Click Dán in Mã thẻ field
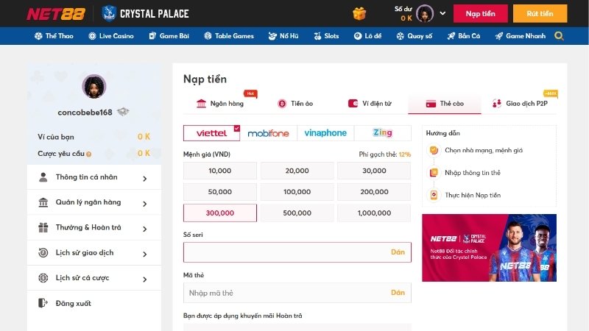The image size is (589, 331). [398, 292]
